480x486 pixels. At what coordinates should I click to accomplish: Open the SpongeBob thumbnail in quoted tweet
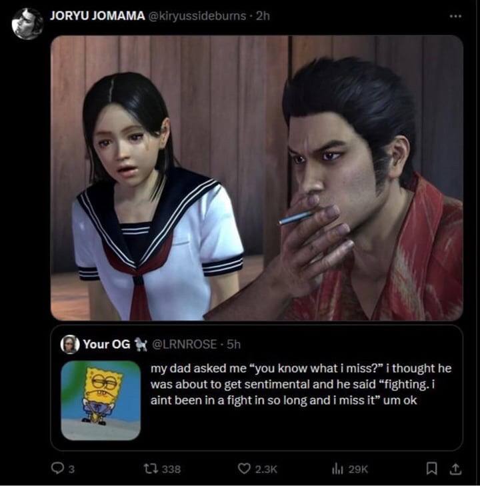click(x=101, y=400)
